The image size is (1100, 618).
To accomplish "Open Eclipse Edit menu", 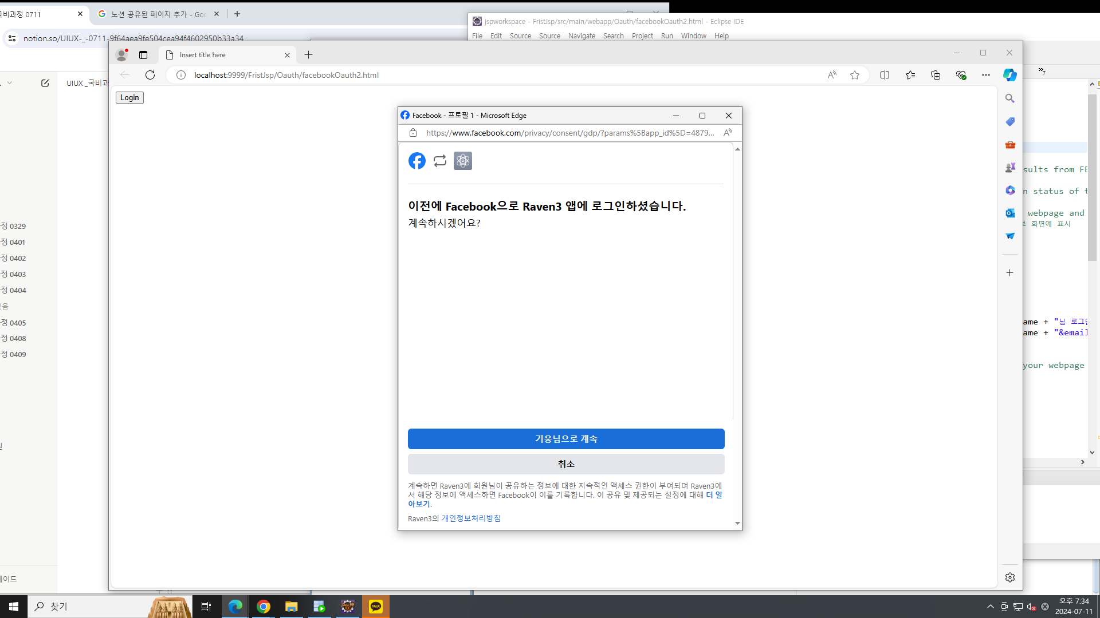I will 496,36.
